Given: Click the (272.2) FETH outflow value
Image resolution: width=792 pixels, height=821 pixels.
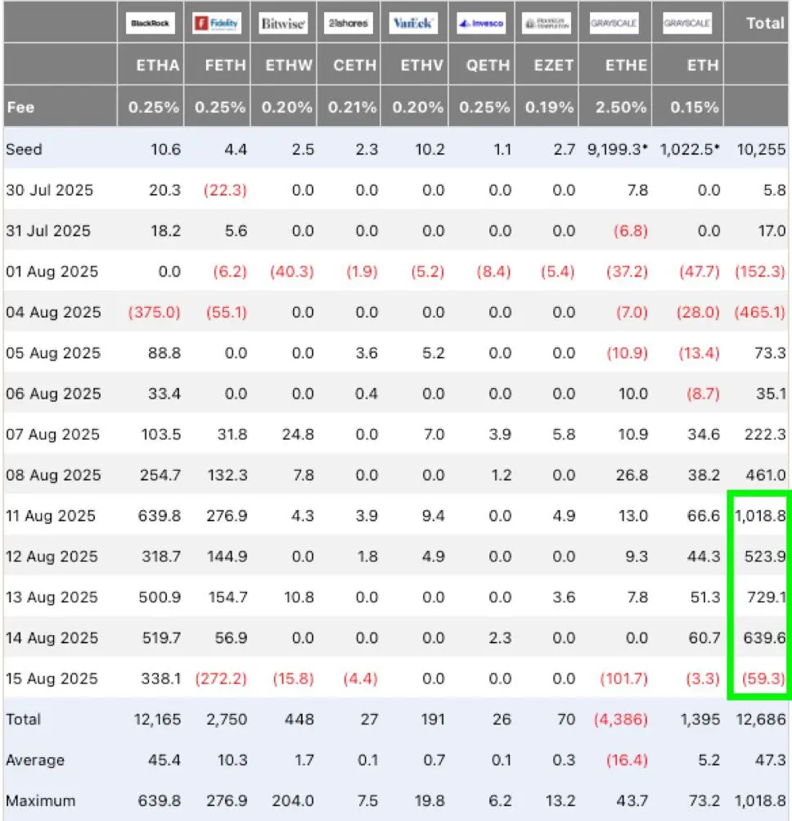Looking at the screenshot, I should point(221,679).
